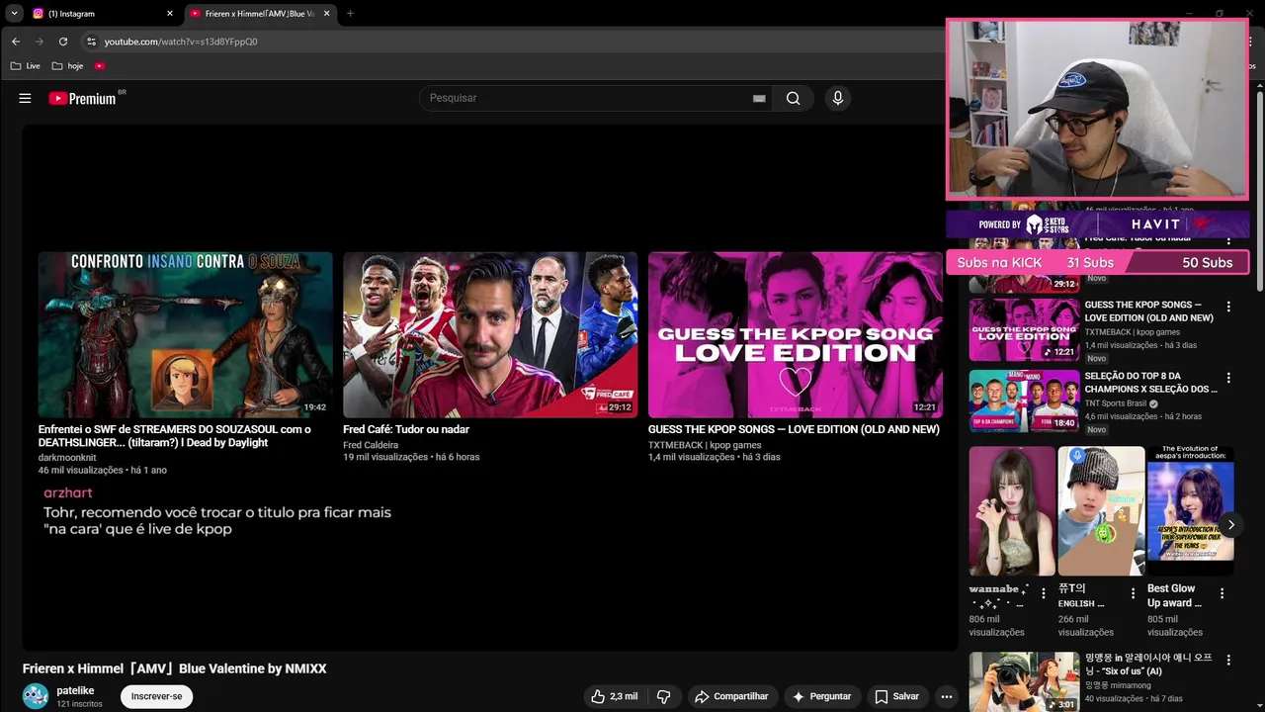1265x712 pixels.
Task: Play the Fred Café end-screen video
Action: tap(490, 334)
